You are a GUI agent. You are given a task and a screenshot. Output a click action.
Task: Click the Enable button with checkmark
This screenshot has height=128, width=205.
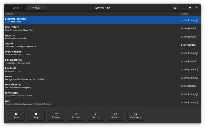(x=76, y=116)
